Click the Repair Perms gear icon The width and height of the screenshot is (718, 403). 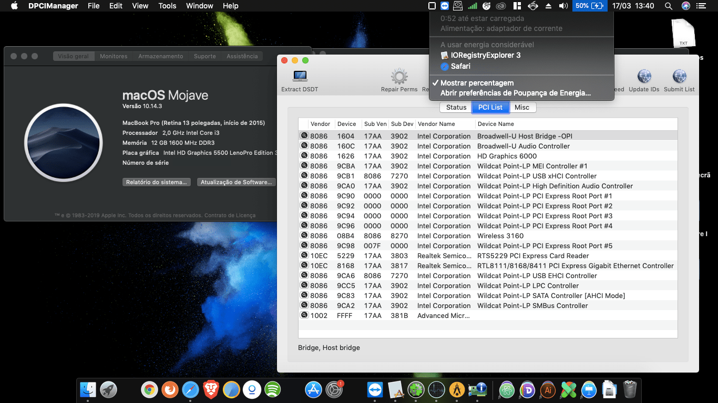399,75
